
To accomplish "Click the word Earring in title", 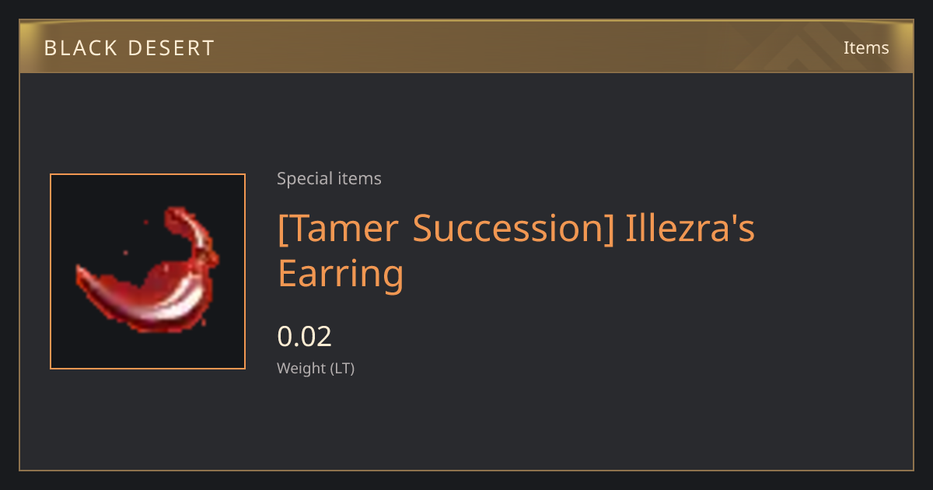I will 341,273.
